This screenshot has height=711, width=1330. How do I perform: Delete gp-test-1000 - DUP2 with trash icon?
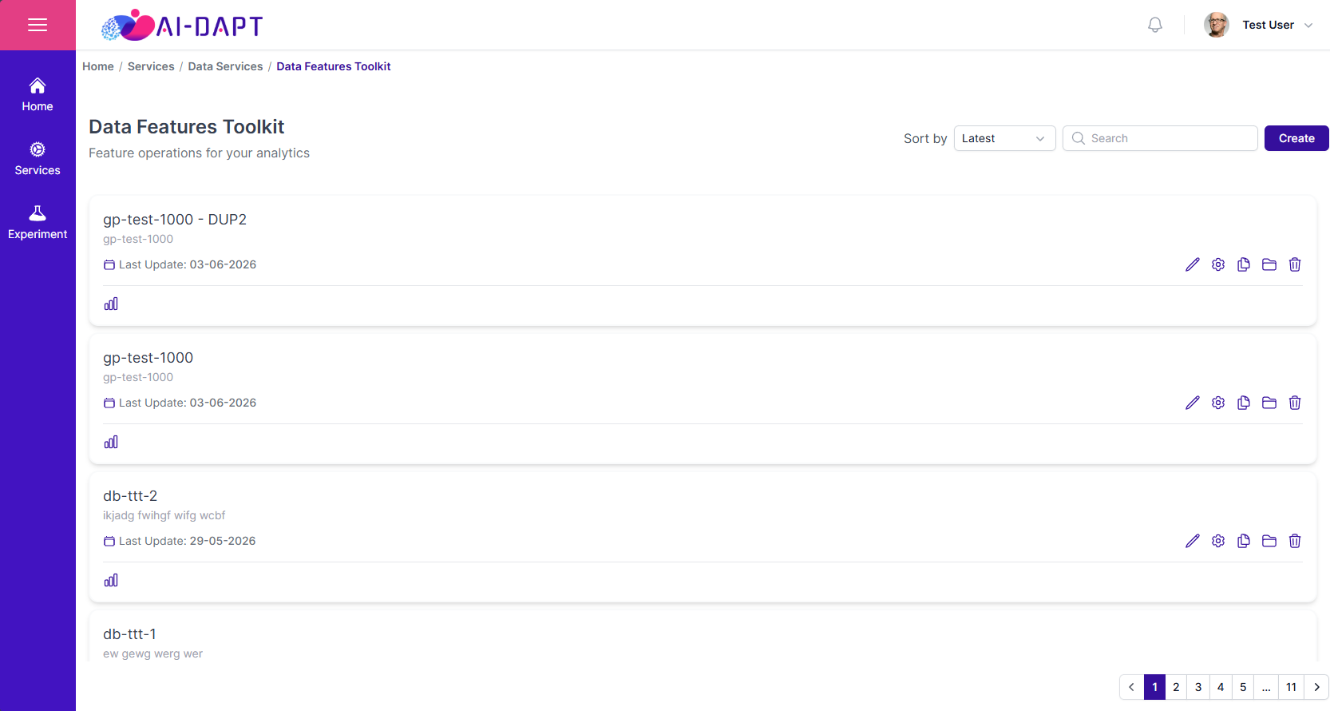(1295, 264)
